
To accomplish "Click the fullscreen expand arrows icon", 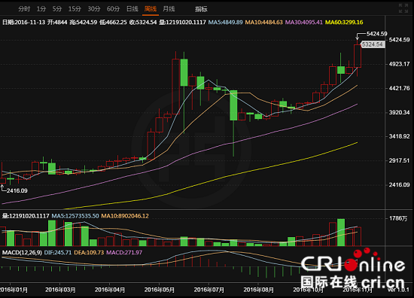I will click(403, 8).
